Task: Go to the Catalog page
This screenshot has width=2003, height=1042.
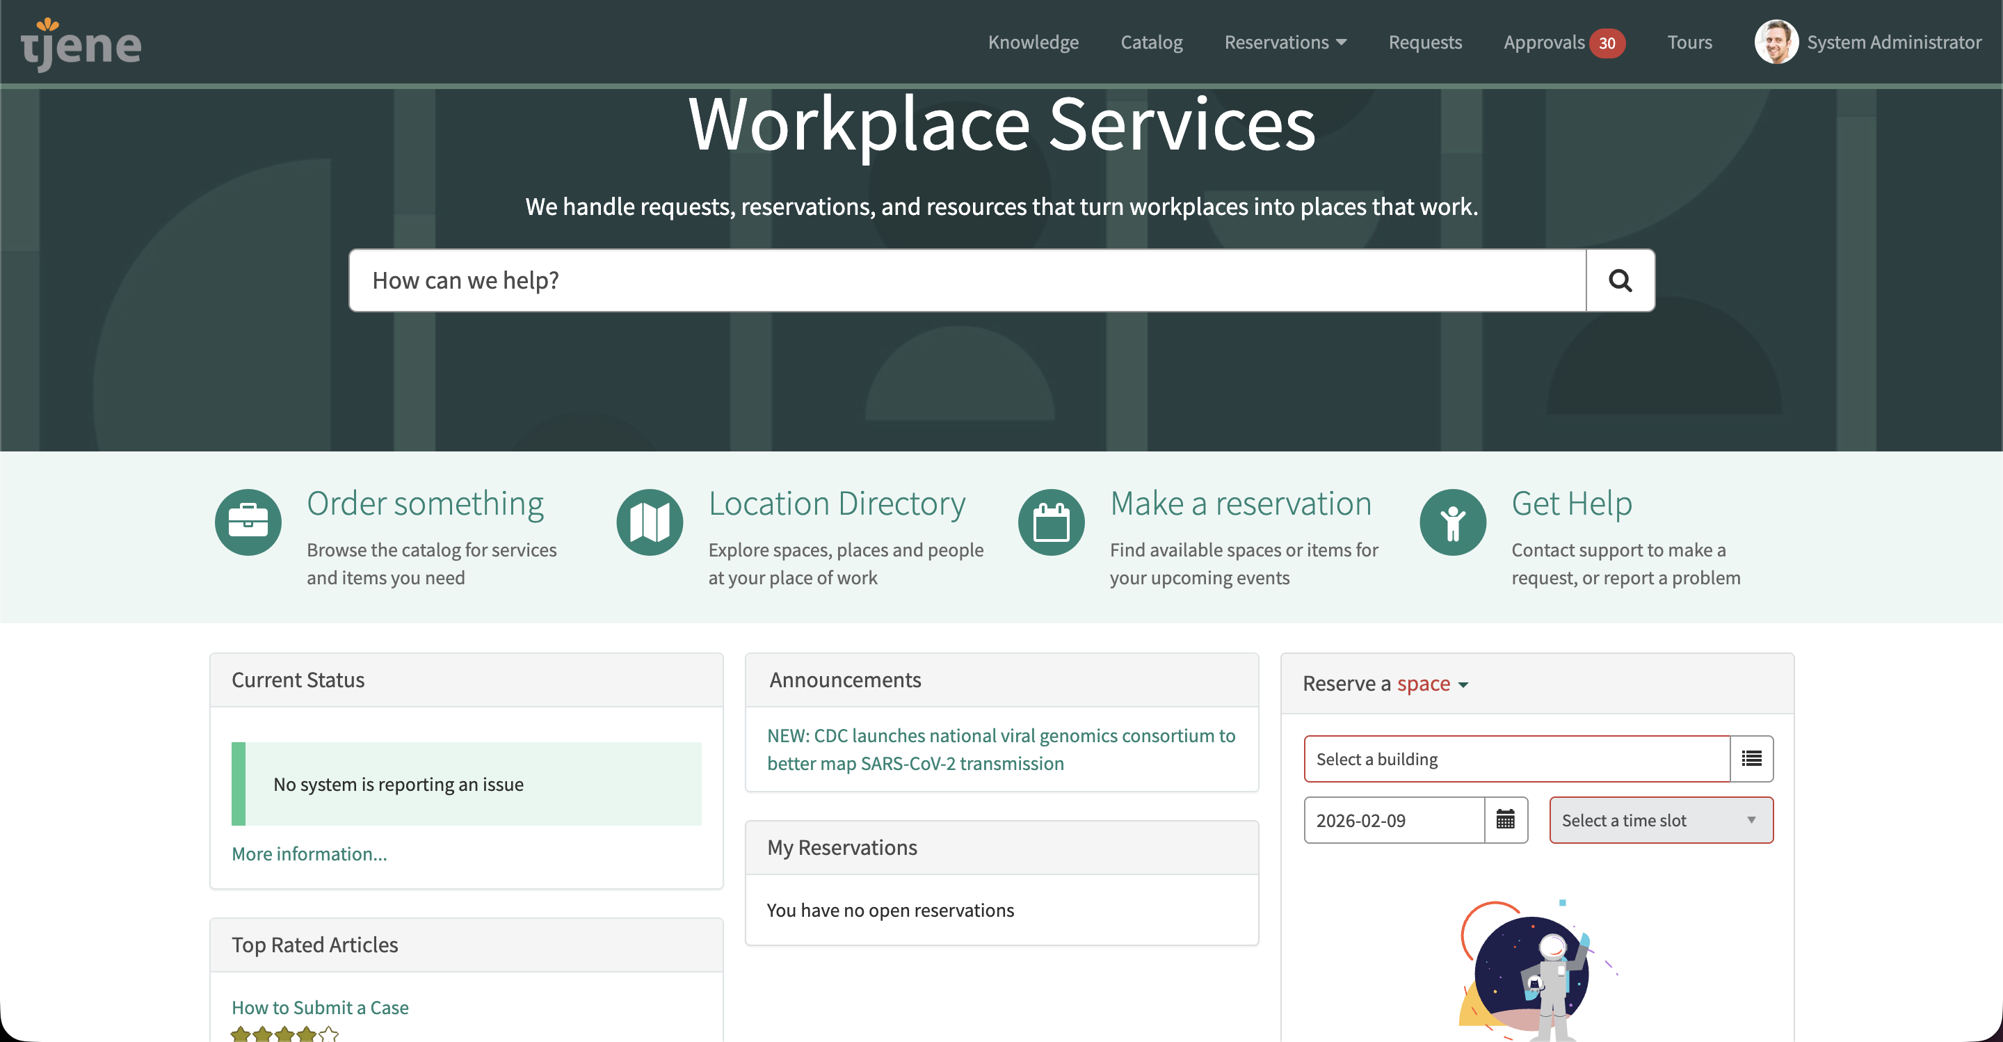Action: coord(1151,42)
